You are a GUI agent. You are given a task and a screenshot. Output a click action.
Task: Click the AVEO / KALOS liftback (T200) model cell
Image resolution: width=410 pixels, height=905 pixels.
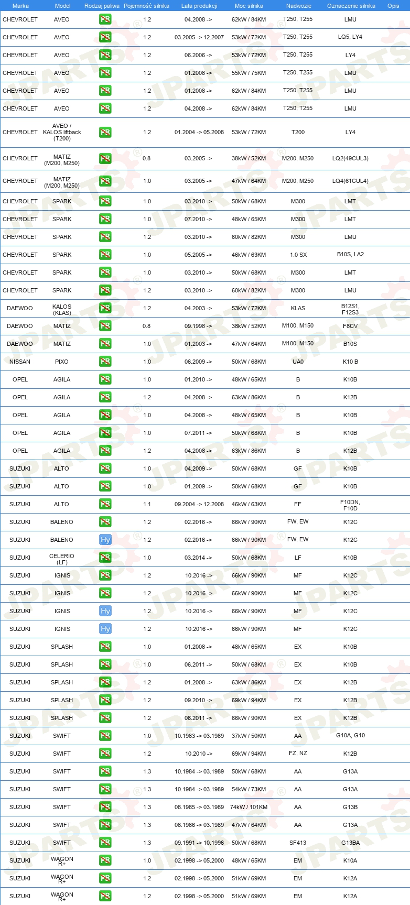(x=62, y=132)
